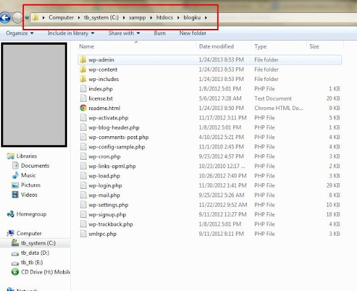The image size is (357, 291).
Task: Select the wp-activate.php file icon
Action: [83, 118]
